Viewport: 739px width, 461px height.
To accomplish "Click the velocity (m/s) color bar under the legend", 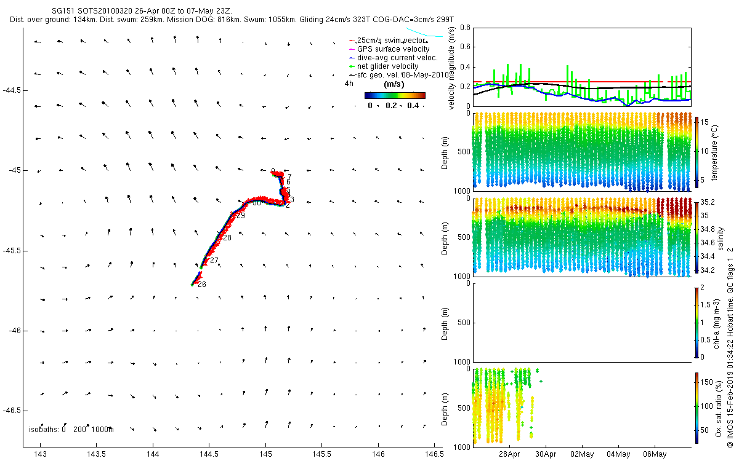I will point(395,95).
